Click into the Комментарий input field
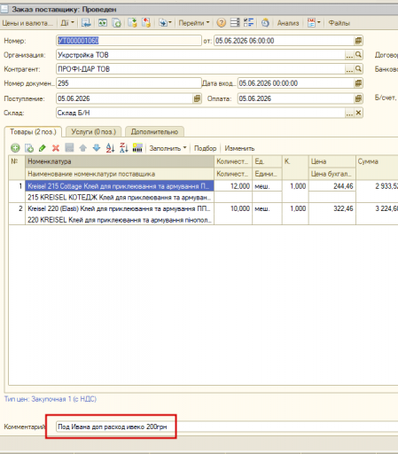Image resolution: width=398 pixels, height=454 pixels. tap(227, 427)
